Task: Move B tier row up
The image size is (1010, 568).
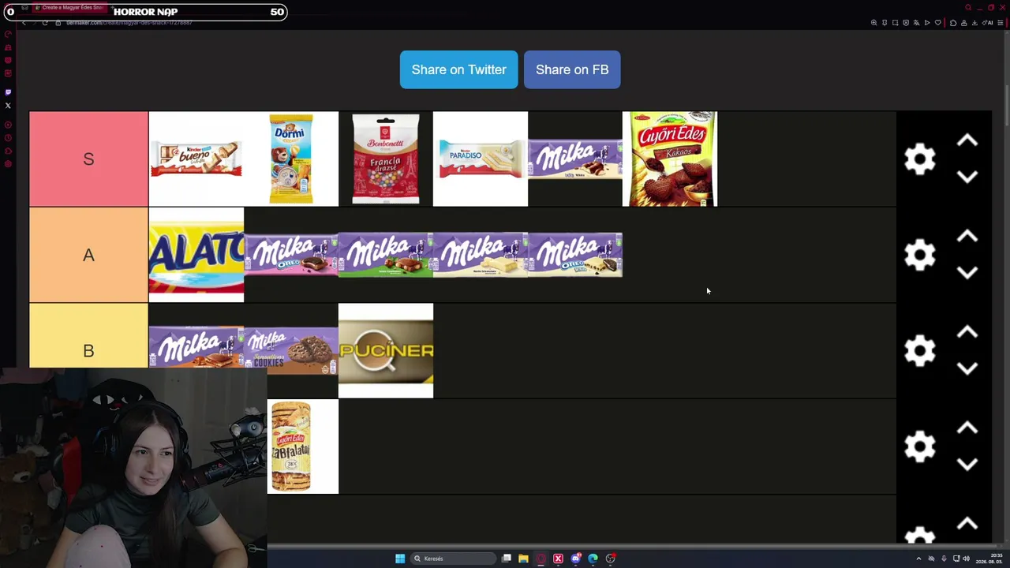Action: tap(967, 332)
